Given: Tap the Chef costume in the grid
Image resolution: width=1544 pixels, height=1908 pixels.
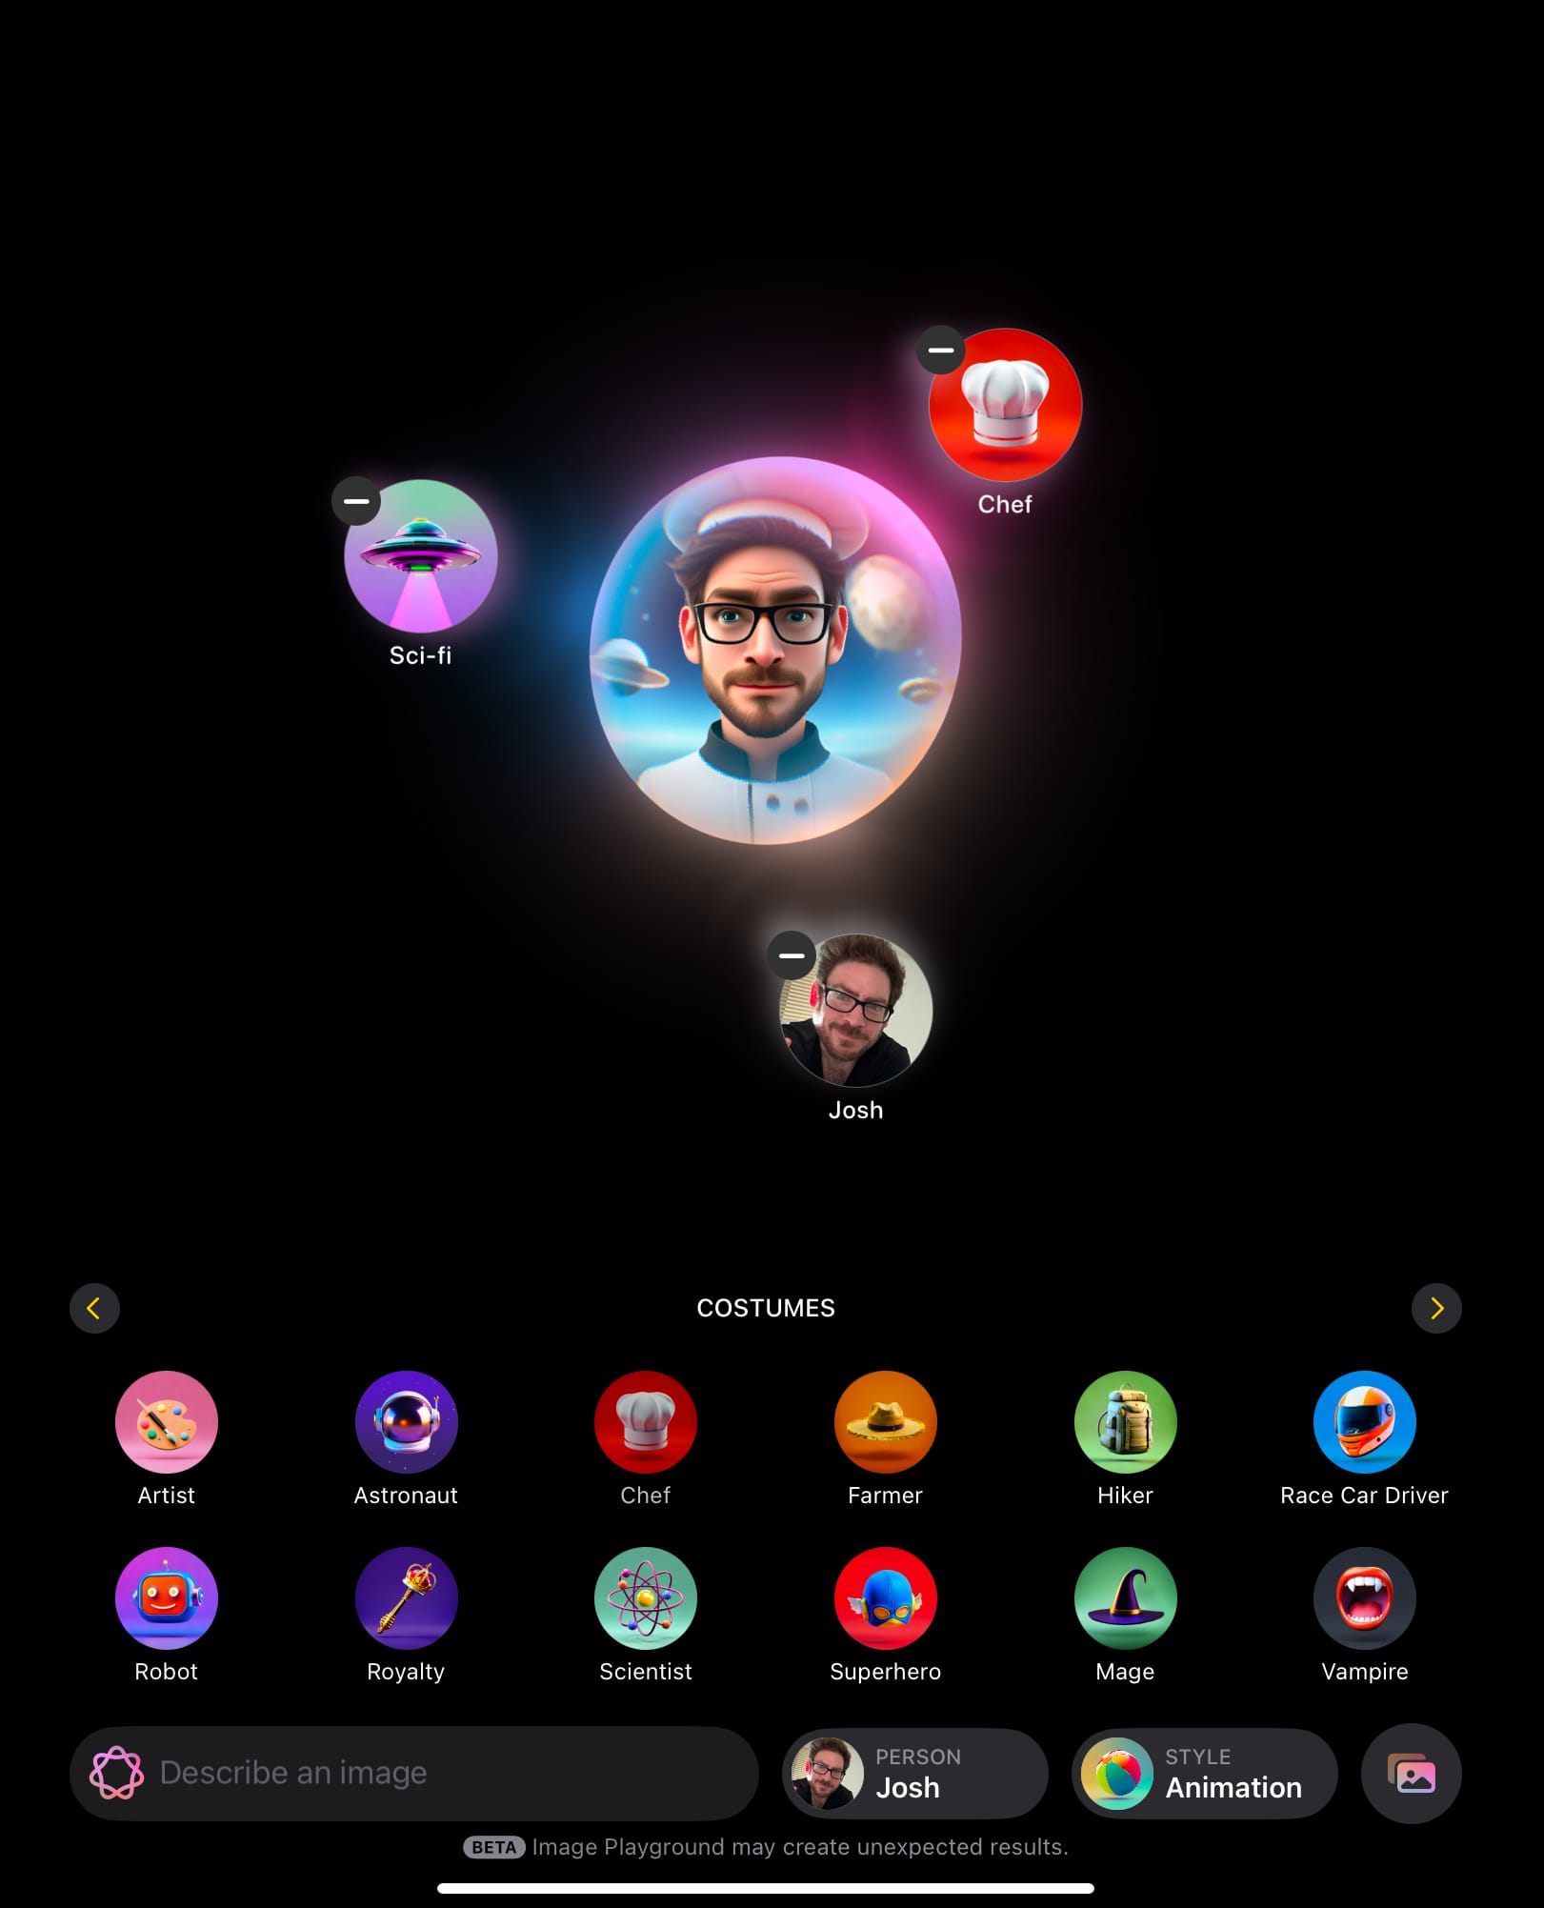Looking at the screenshot, I should coord(646,1422).
